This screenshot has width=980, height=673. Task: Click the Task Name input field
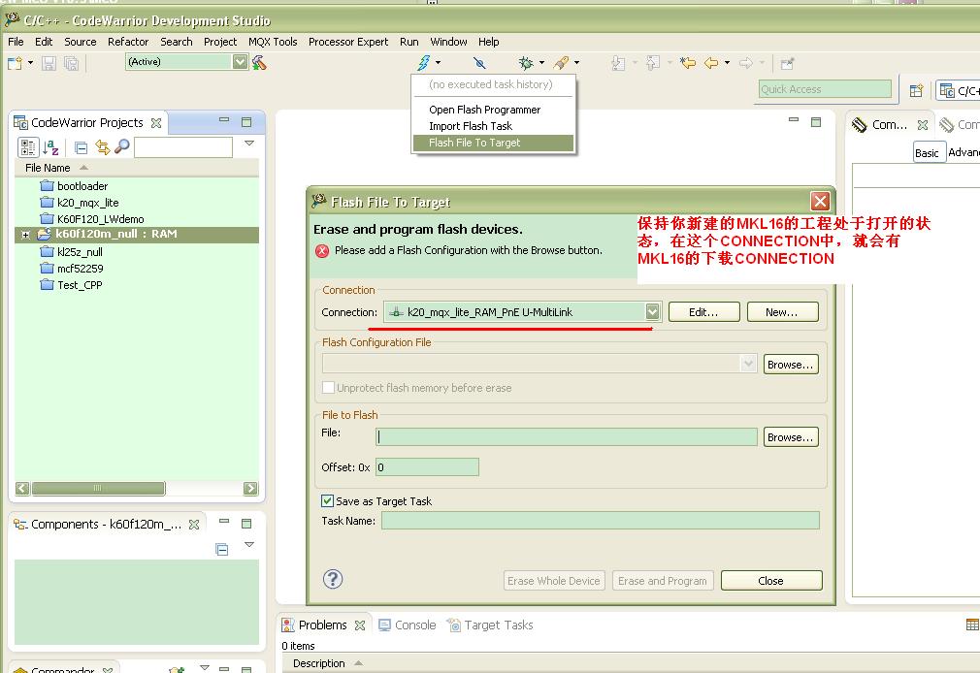pos(600,520)
